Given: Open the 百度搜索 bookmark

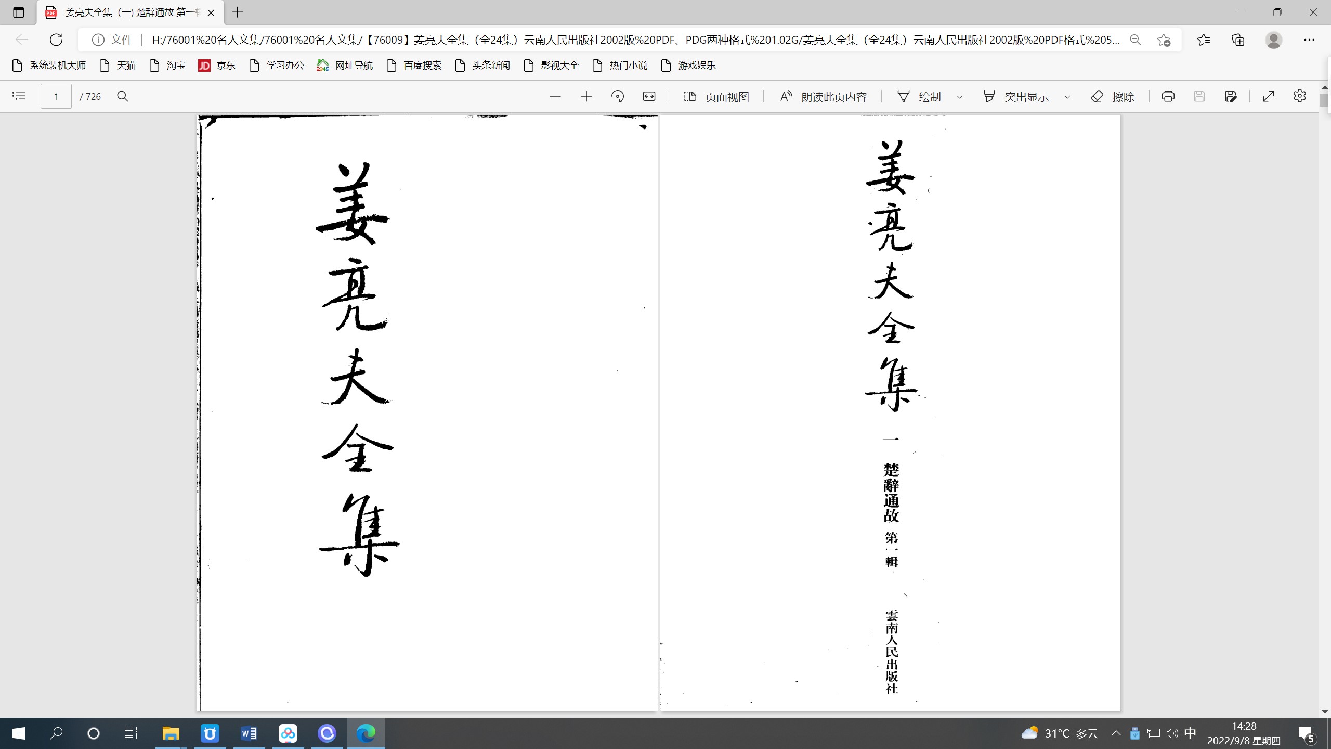Looking at the screenshot, I should 414,66.
